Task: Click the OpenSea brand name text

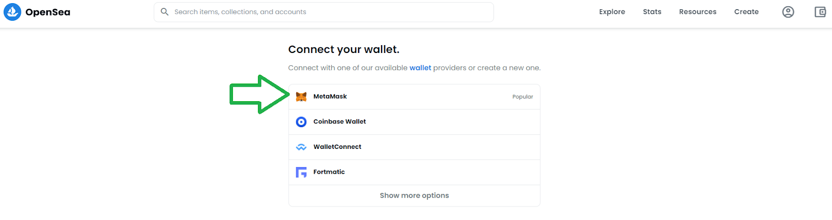Action: (48, 12)
